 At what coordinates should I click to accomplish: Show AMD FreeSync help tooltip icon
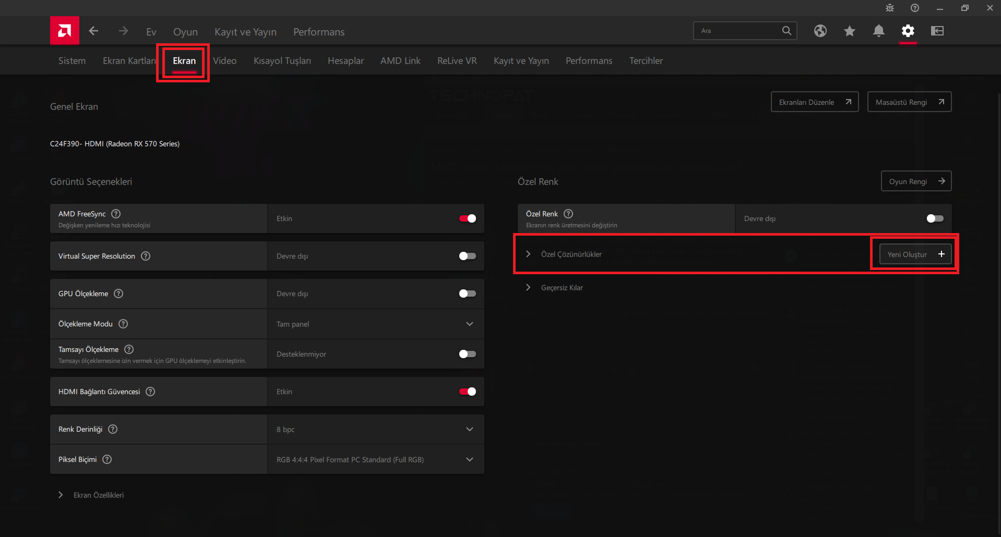(x=116, y=214)
